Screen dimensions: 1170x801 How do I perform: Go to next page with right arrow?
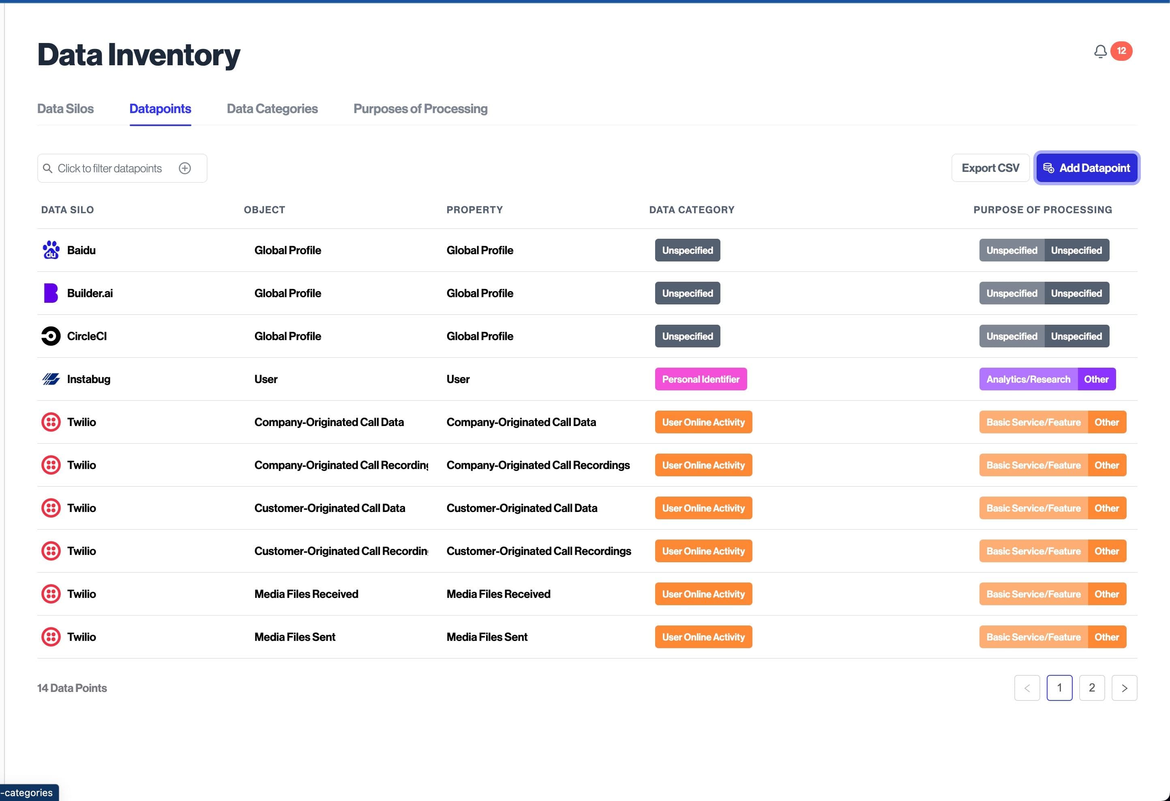pos(1124,688)
